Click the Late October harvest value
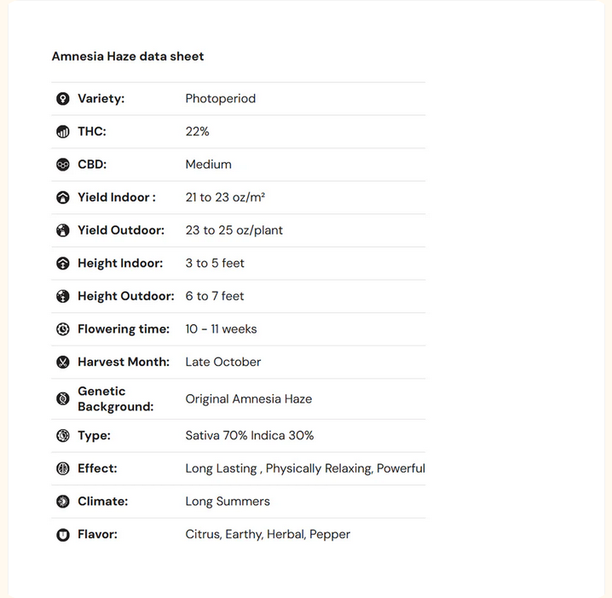 [223, 362]
